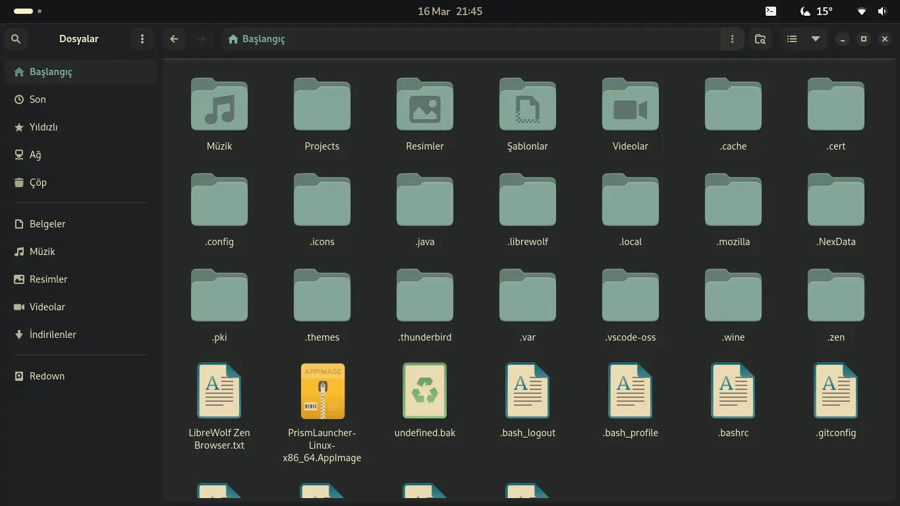Select the .thunderbird folder icon
The width and height of the screenshot is (900, 506).
pos(425,295)
